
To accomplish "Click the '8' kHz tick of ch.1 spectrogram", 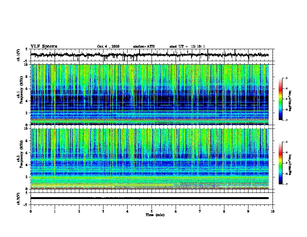I will click(27, 77).
